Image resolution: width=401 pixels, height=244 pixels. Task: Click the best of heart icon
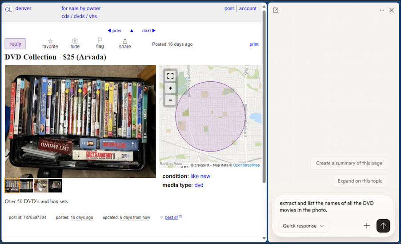pos(162,218)
